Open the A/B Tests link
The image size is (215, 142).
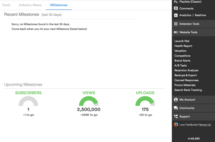click(x=181, y=65)
